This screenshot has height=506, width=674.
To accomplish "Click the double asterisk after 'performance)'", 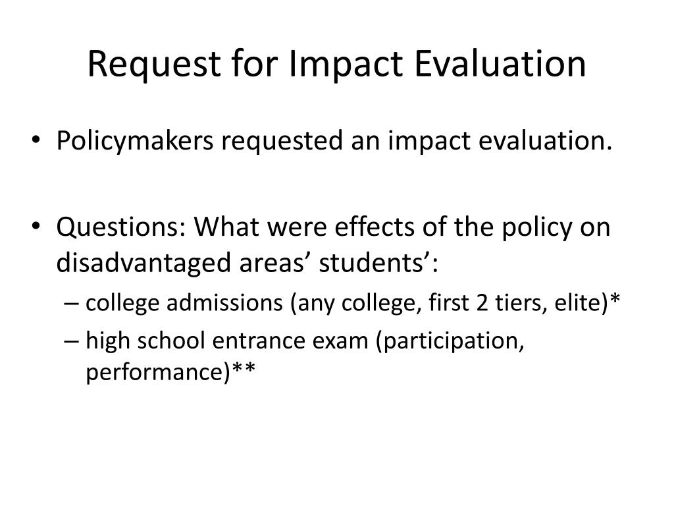I will (244, 368).
